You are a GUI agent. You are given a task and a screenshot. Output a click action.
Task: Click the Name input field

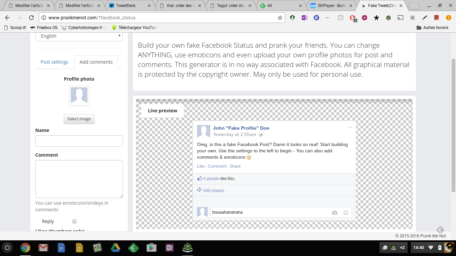pos(79,141)
